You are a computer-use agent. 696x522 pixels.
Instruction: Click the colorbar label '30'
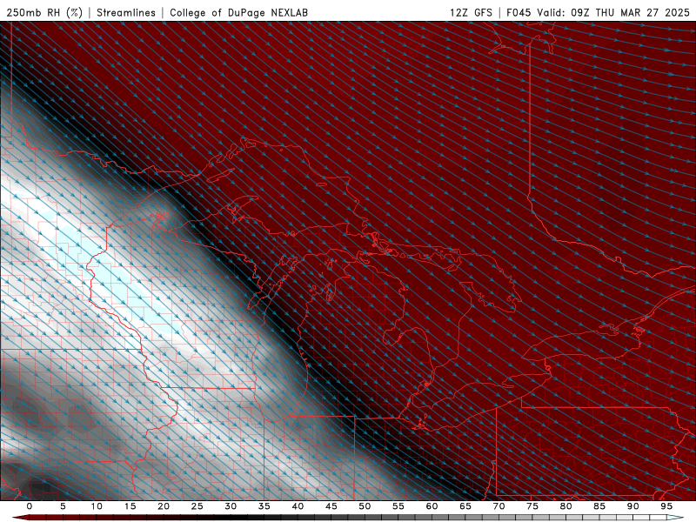click(231, 506)
